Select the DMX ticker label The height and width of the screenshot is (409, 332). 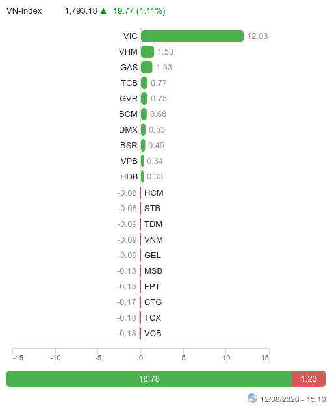128,129
